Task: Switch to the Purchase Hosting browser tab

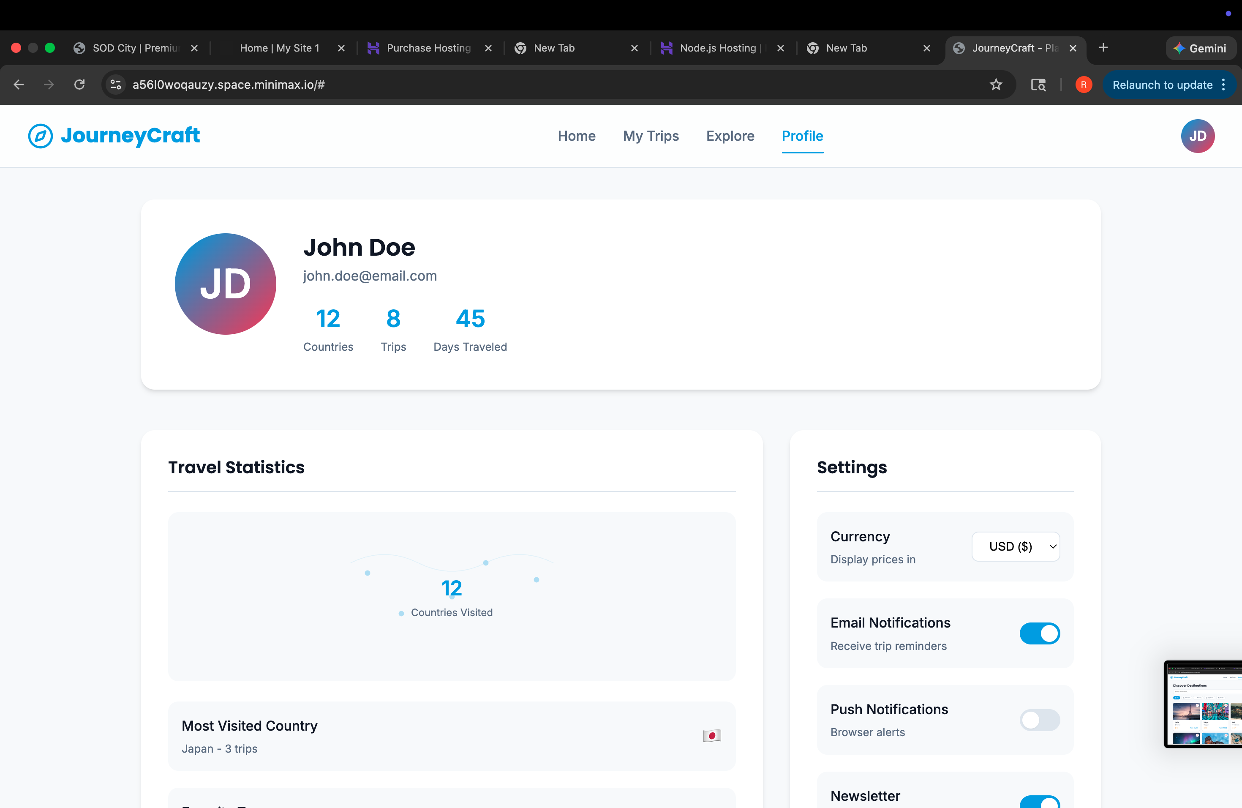Action: (x=428, y=48)
